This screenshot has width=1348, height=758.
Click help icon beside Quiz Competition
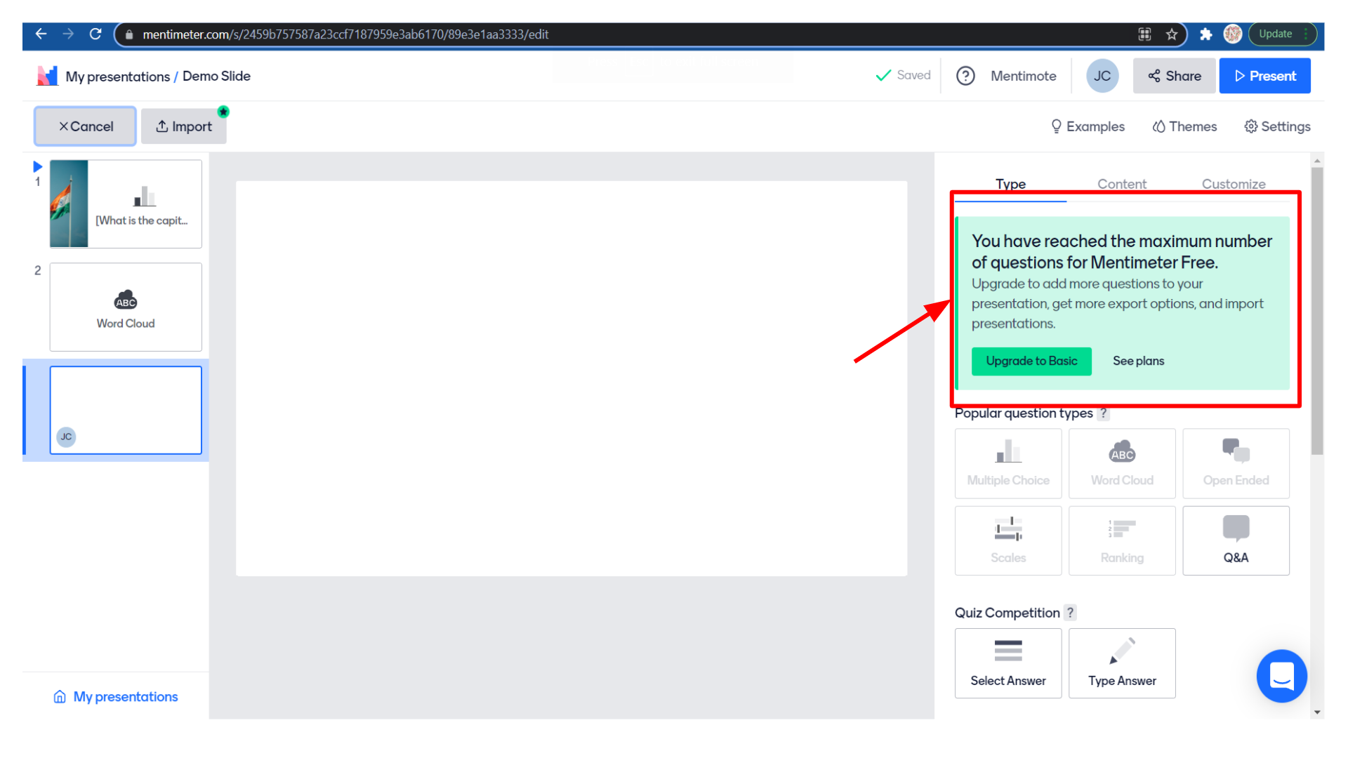tap(1070, 613)
